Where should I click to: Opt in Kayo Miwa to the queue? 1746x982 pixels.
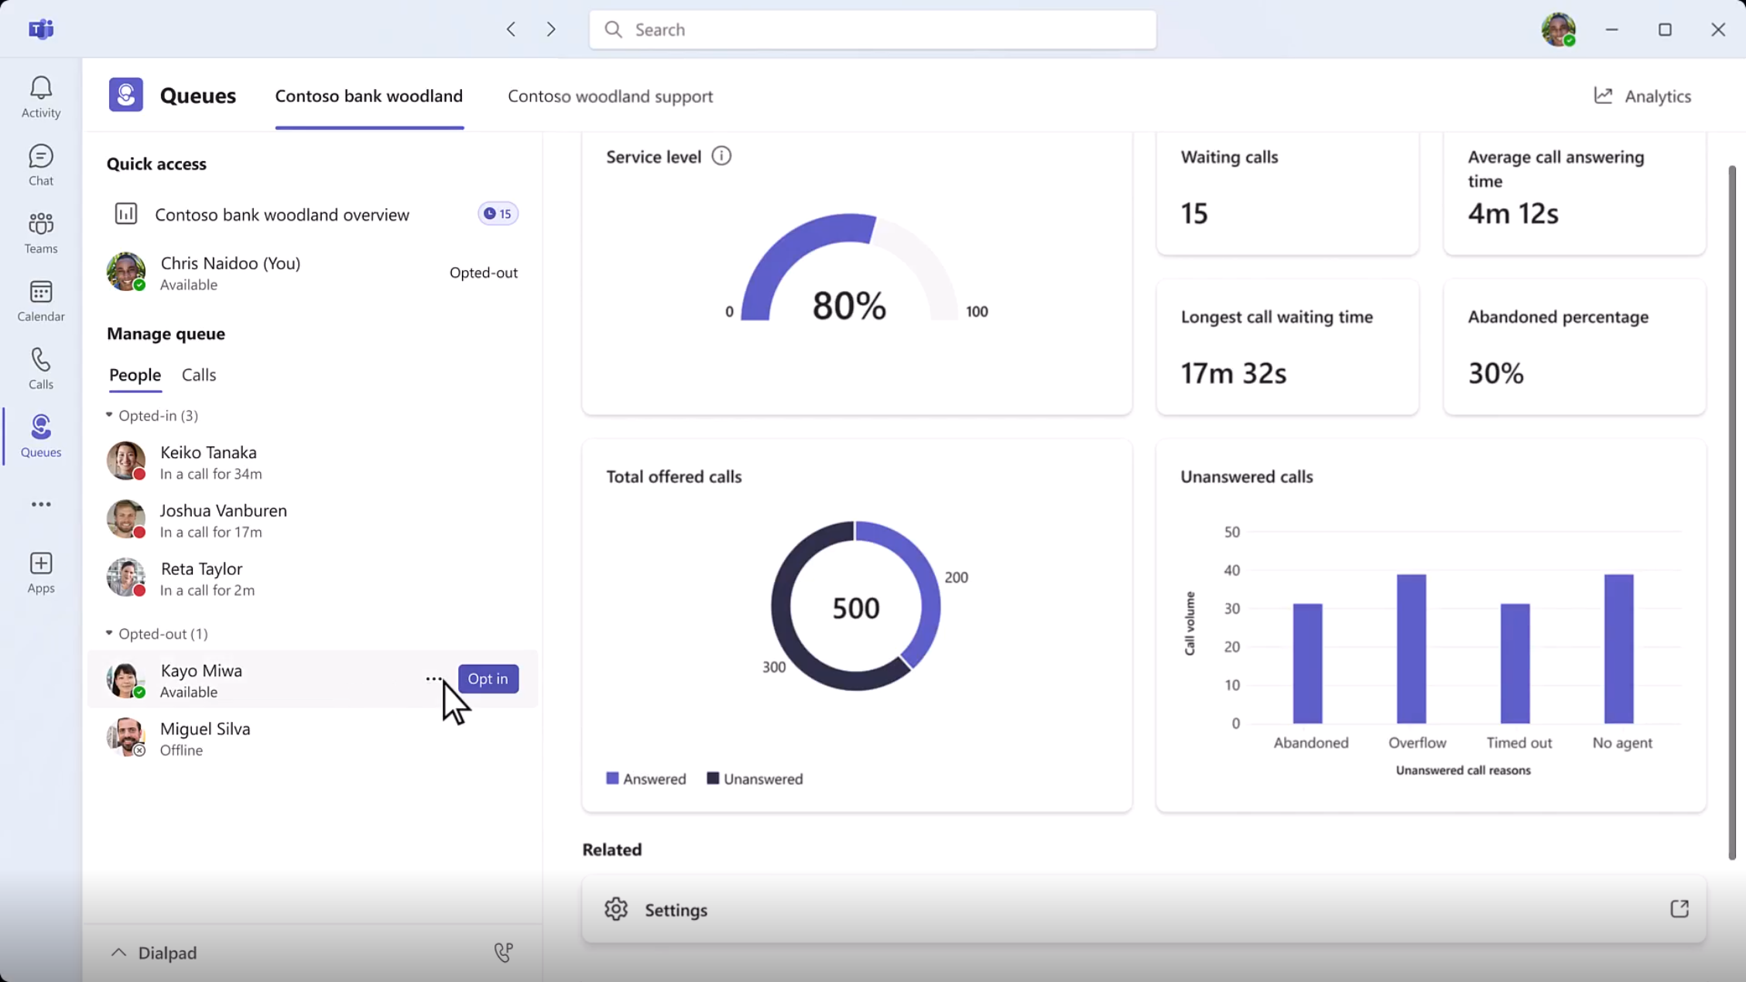coord(488,679)
